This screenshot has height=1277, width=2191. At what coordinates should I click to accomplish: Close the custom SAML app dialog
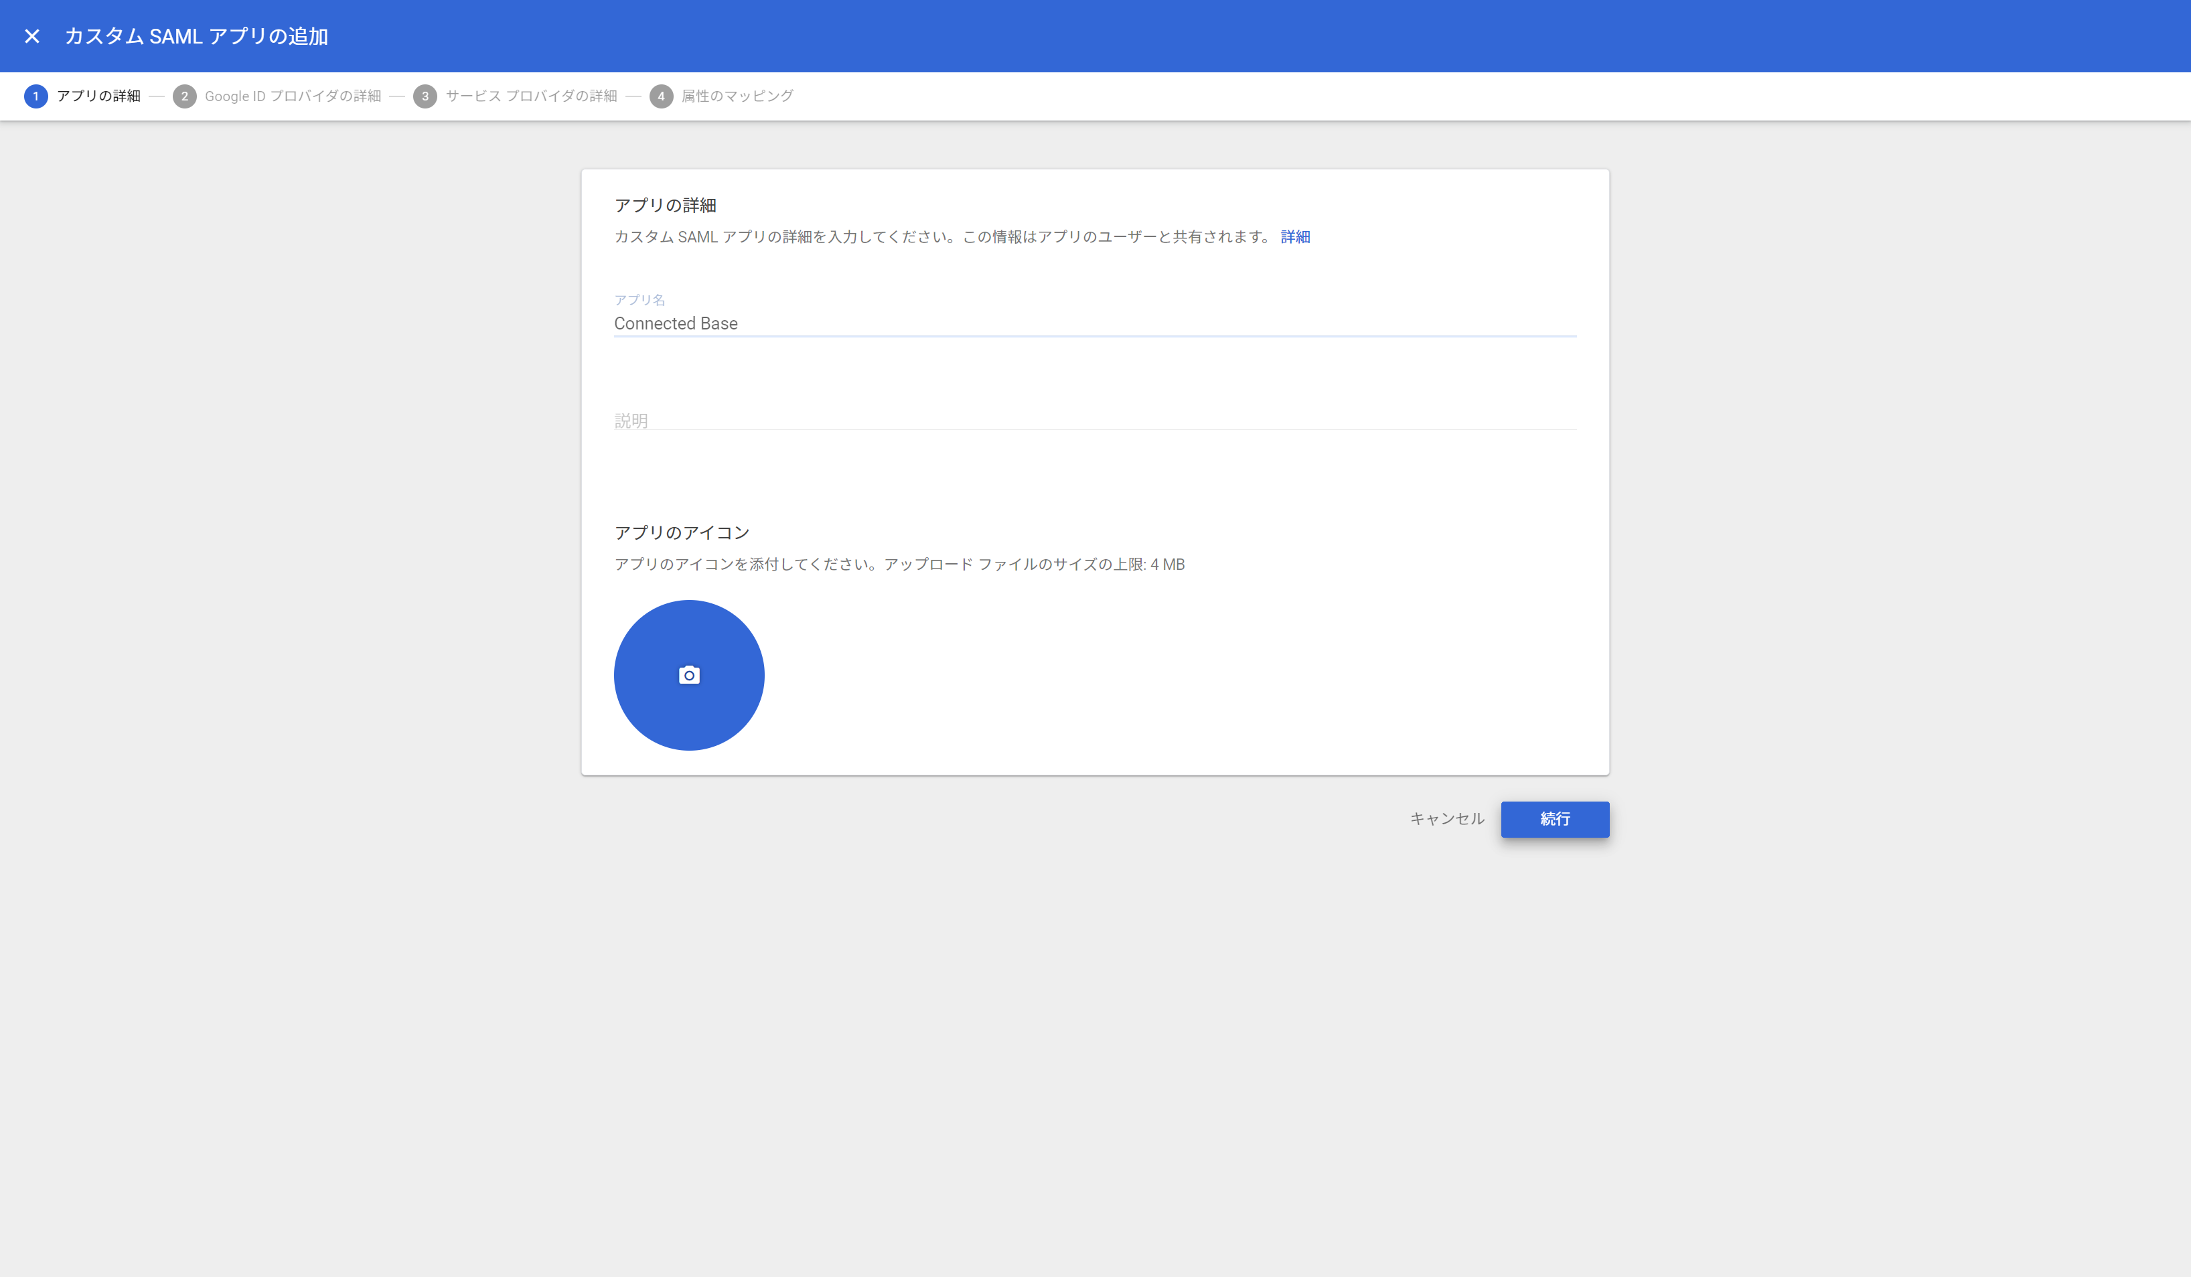coord(32,35)
